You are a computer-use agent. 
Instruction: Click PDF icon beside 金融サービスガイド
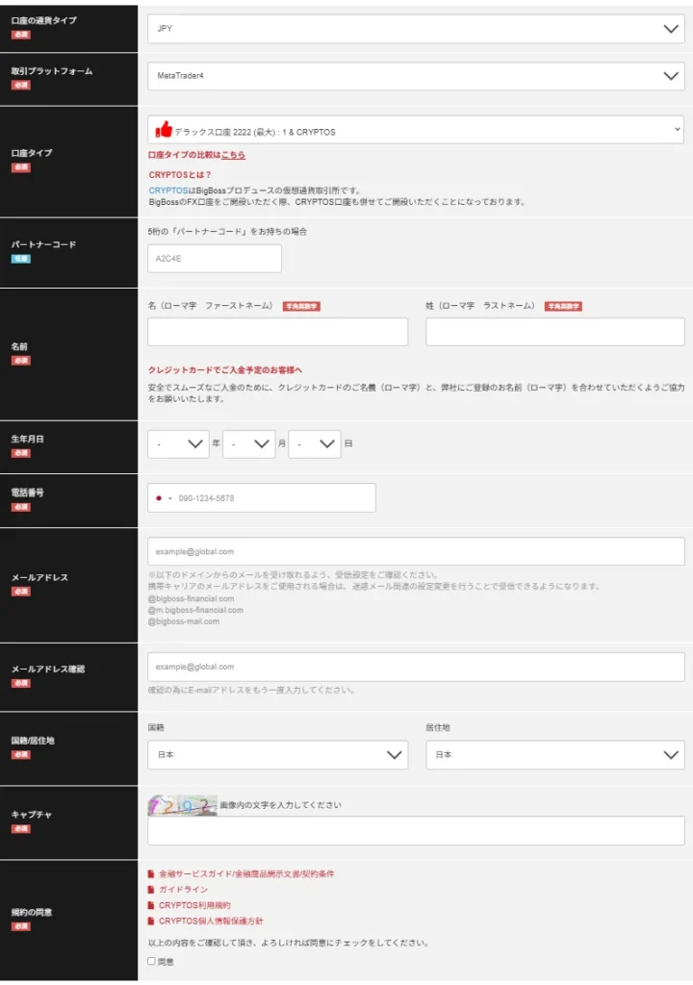click(151, 873)
